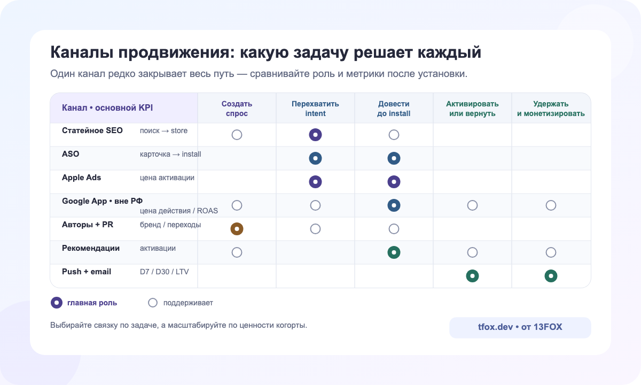Select the Google App circle under Перехватить intent

pyautogui.click(x=316, y=205)
